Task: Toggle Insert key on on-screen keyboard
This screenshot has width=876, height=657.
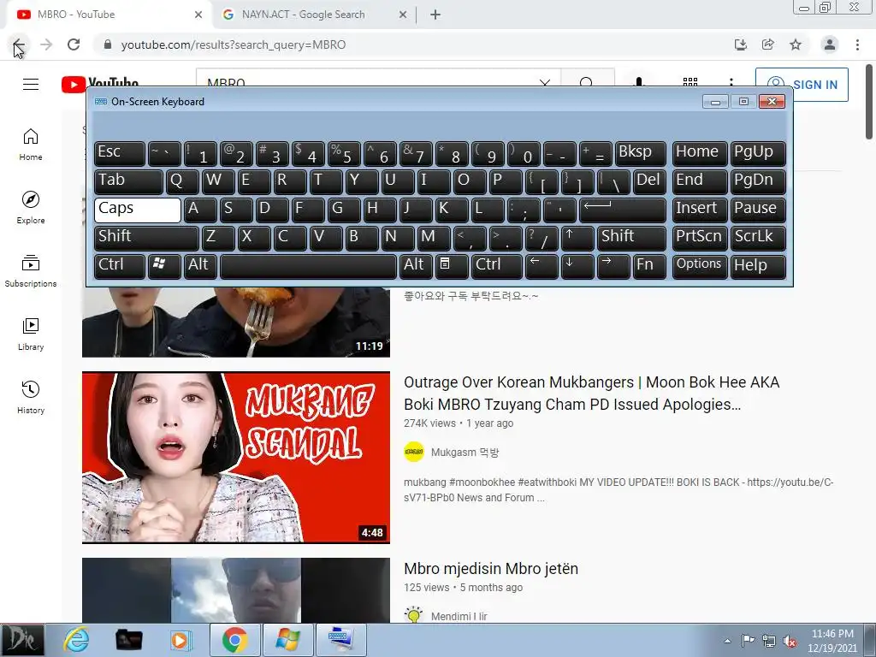Action: pyautogui.click(x=700, y=210)
